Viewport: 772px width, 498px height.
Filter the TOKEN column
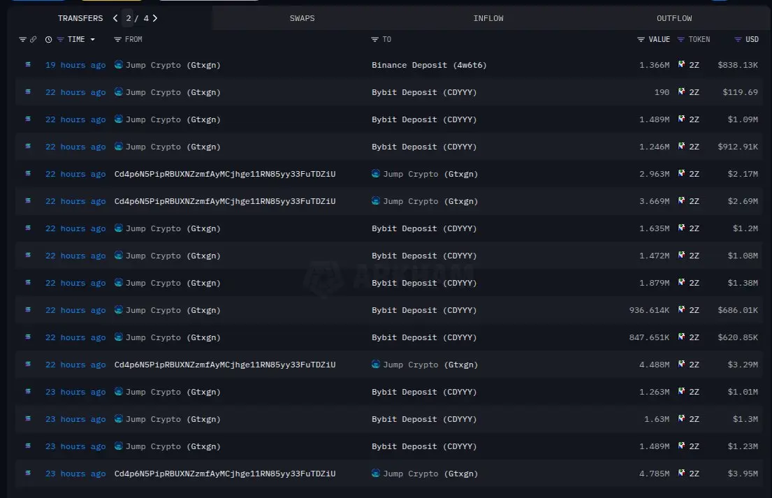click(680, 39)
